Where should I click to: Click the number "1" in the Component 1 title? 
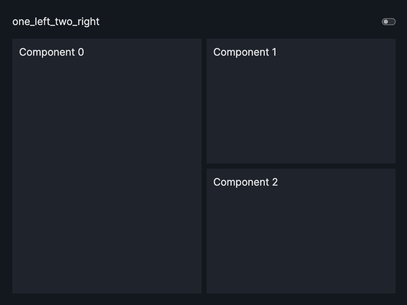click(274, 52)
